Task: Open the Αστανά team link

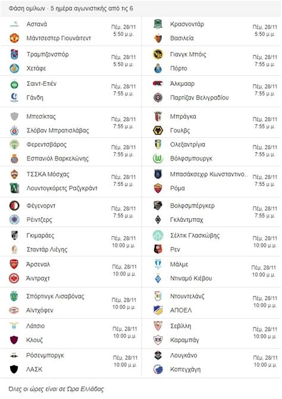Action: (37, 24)
